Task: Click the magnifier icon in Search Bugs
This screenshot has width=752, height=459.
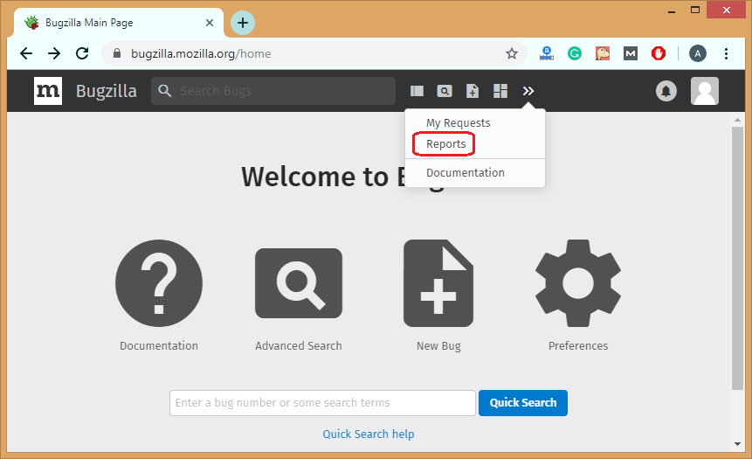Action: pos(164,91)
